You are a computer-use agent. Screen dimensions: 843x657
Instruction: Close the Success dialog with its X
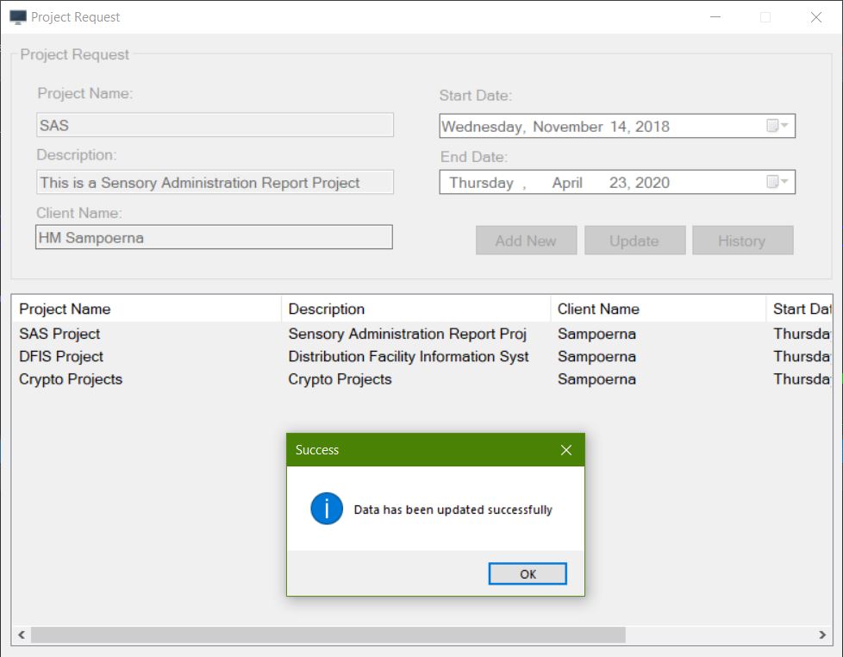[x=566, y=449]
